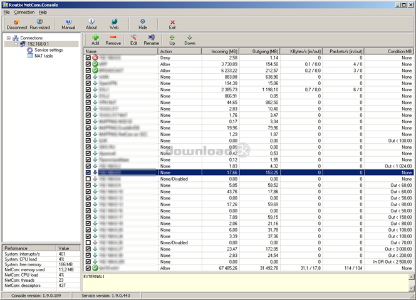Collapse the Connections tree node
416x300 pixels.
9,38
